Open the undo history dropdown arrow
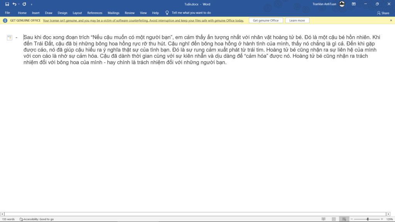The width and height of the screenshot is (395, 222). pyautogui.click(x=19, y=4)
